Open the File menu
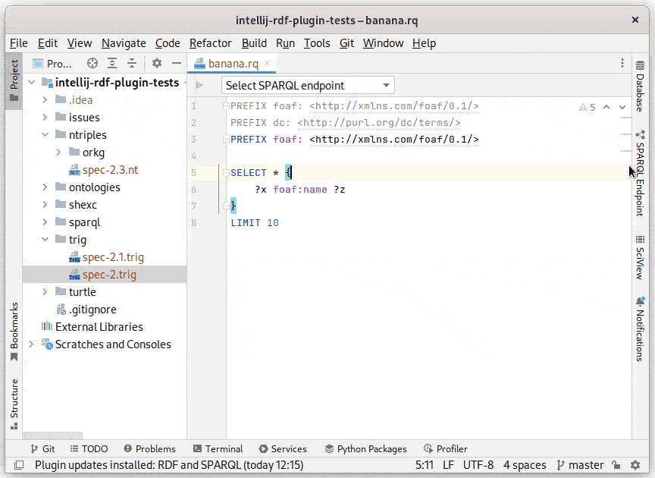This screenshot has width=655, height=478. click(x=19, y=43)
